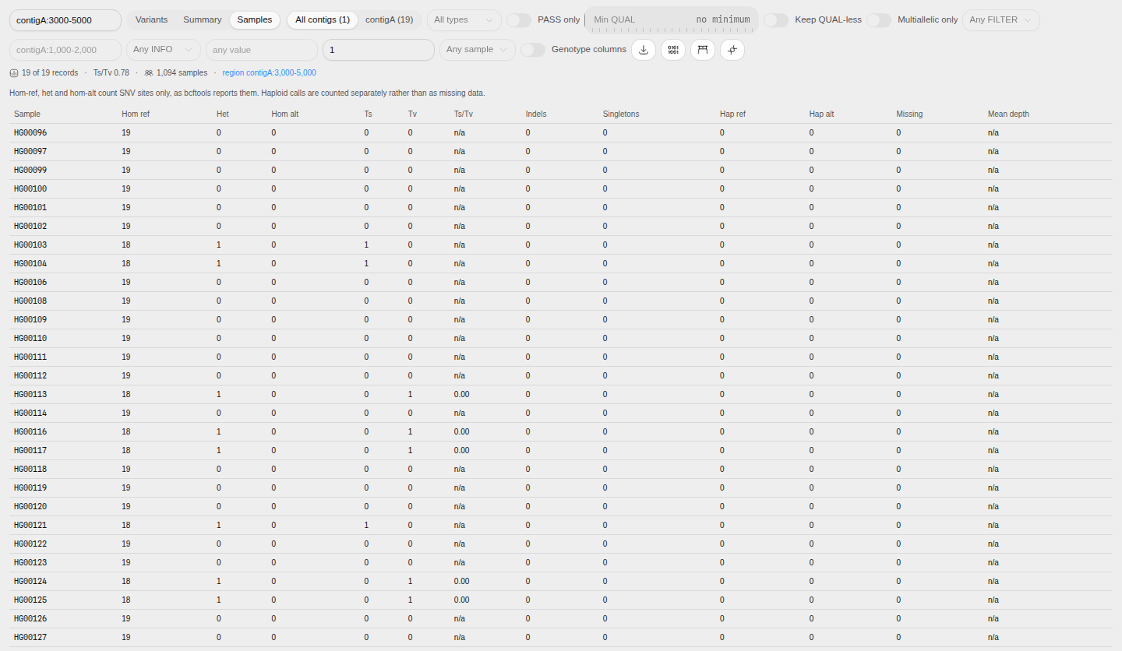Click the input field containing 1
This screenshot has width=1122, height=651.
[x=379, y=50]
